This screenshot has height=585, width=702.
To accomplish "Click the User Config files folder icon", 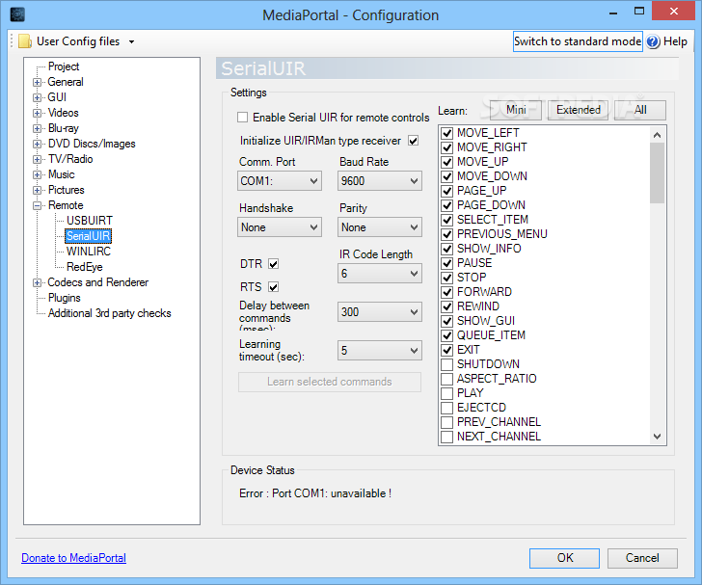I will tap(25, 41).
